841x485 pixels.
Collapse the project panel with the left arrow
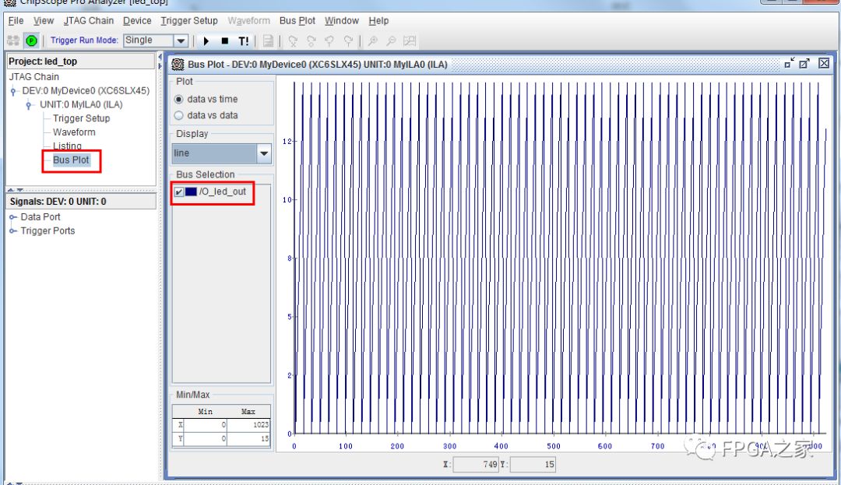click(160, 57)
